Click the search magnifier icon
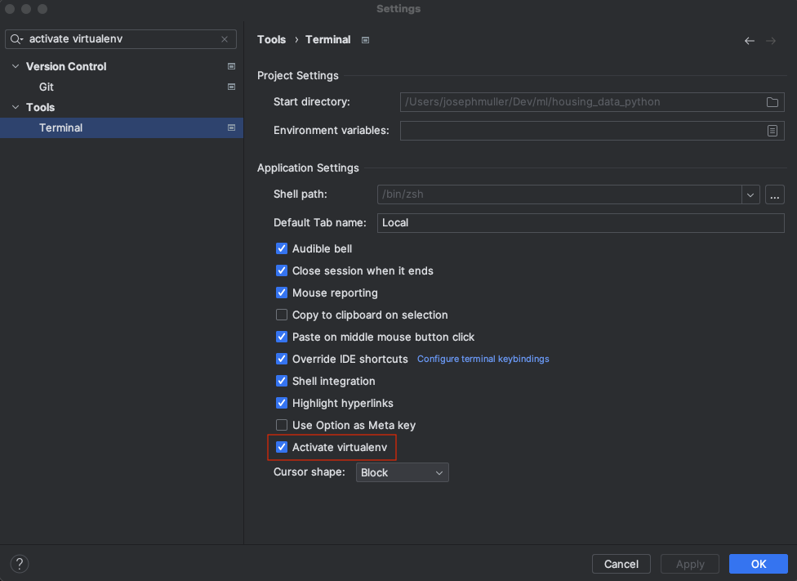Image resolution: width=797 pixels, height=581 pixels. pyautogui.click(x=16, y=39)
